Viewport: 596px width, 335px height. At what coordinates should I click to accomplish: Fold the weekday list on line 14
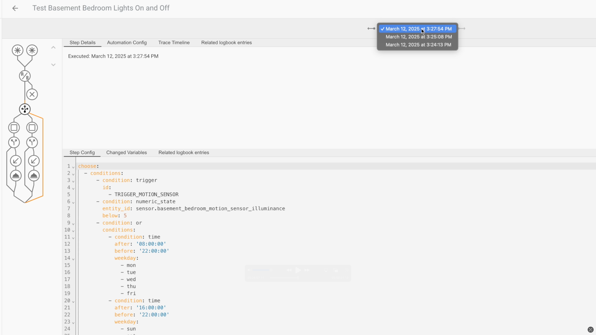pyautogui.click(x=73, y=259)
